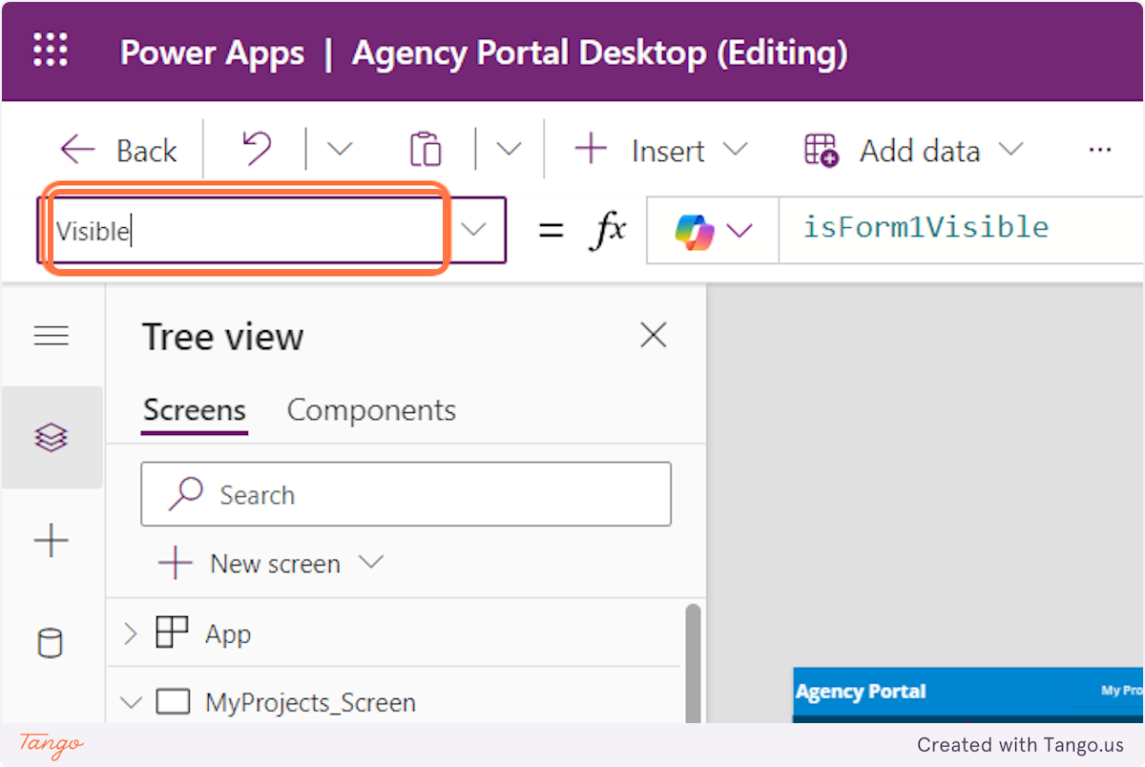Viewport: 1145px width, 767px height.
Task: Click the Paste clipboard icon
Action: pyautogui.click(x=426, y=150)
